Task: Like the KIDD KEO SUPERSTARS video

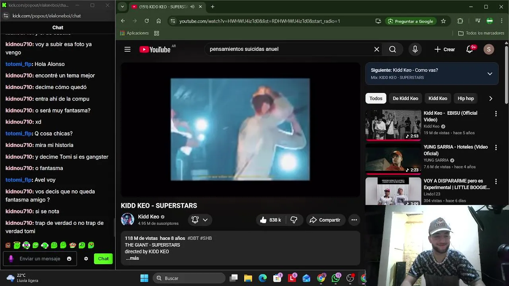Action: click(270, 220)
